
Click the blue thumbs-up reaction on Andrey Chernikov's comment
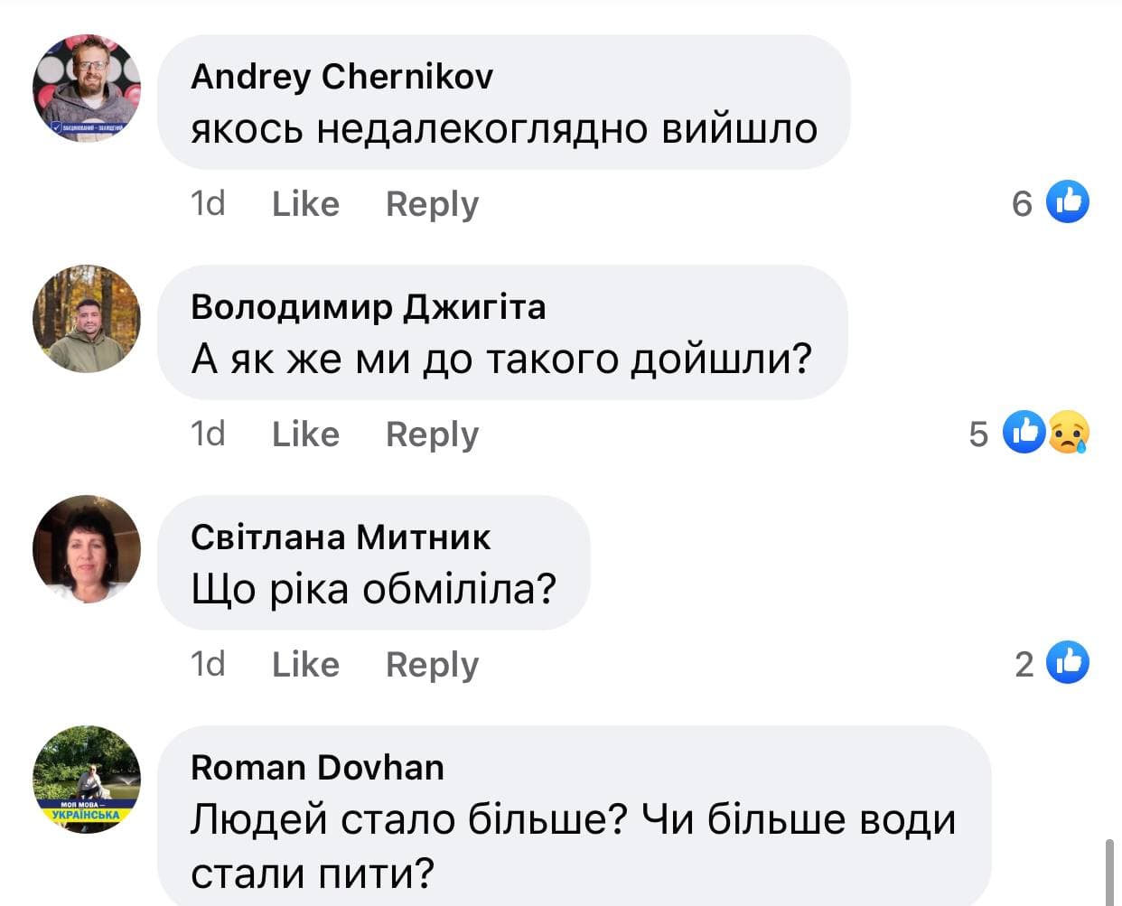pyautogui.click(x=1068, y=201)
